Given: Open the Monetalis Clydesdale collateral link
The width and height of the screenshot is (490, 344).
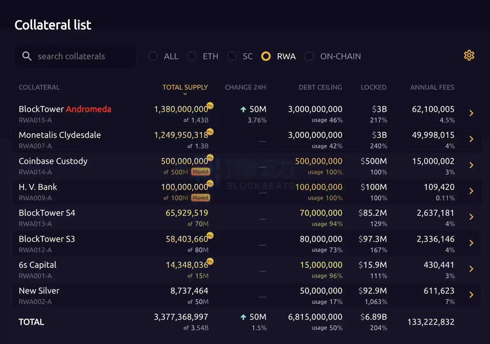Looking at the screenshot, I should tap(60, 135).
